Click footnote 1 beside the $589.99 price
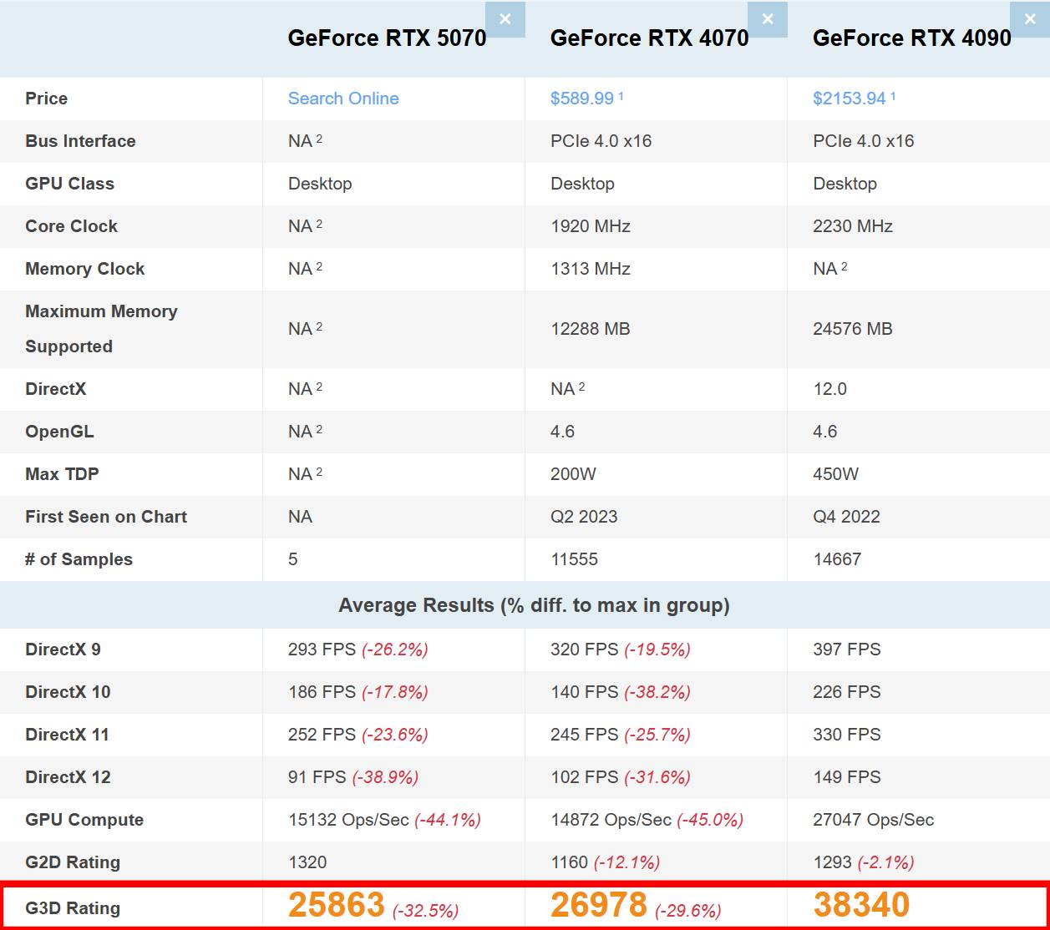Viewport: 1050px width, 930px height. [x=621, y=96]
